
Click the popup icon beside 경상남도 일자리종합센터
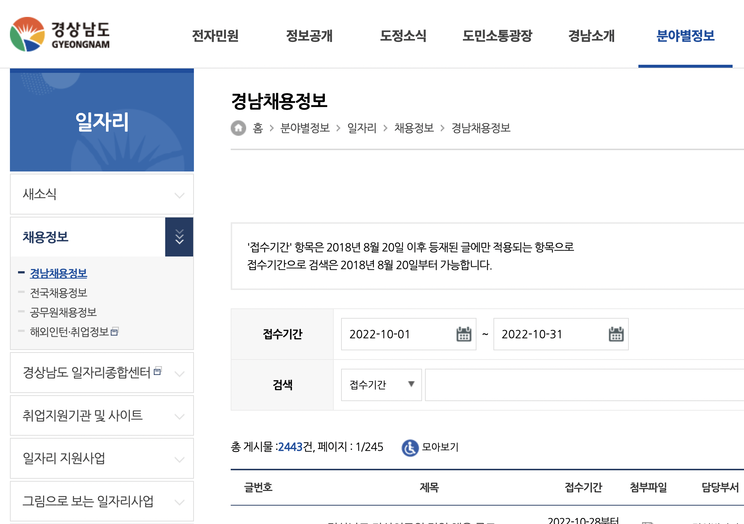158,371
